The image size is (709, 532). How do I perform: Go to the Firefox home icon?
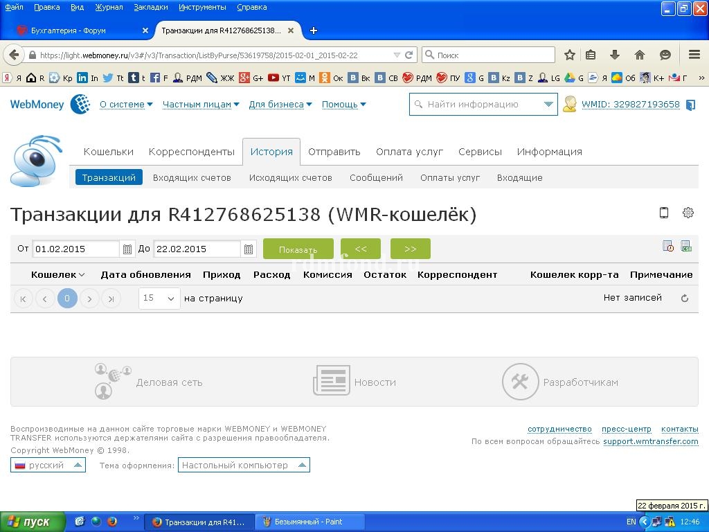[x=639, y=55]
